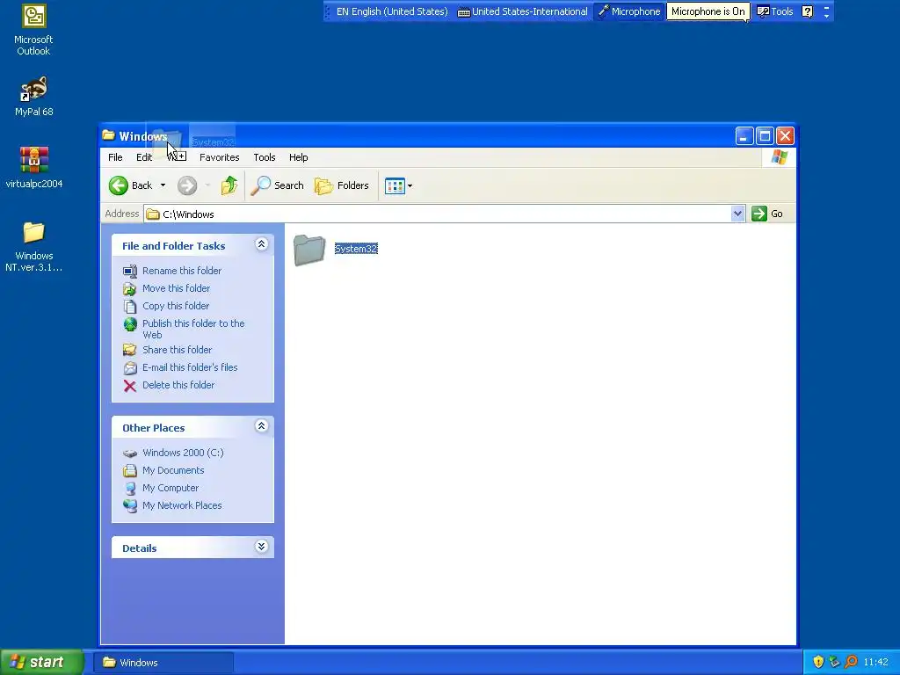Viewport: 900px width, 675px height.
Task: Click the 11:42 taskbar clock
Action: point(875,663)
